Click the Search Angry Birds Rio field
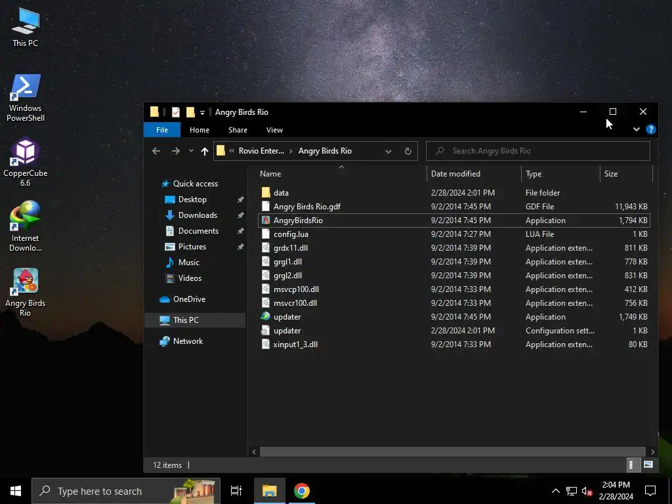This screenshot has height=504, width=672. pos(538,151)
